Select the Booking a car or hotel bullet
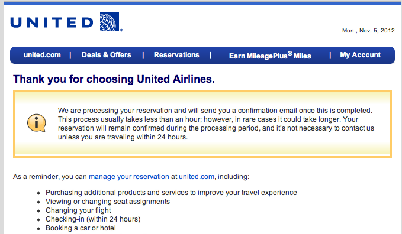The height and width of the screenshot is (234, 402). (x=81, y=228)
